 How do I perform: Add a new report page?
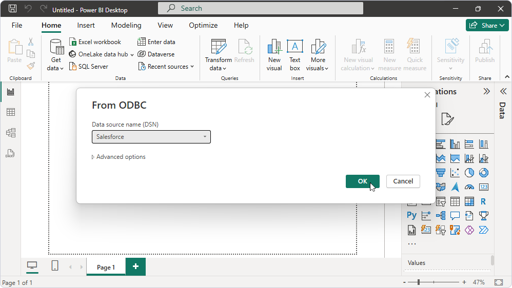(135, 266)
